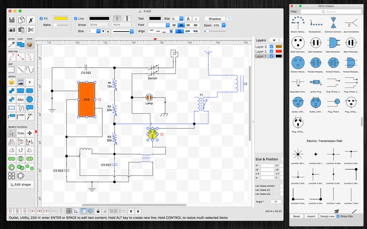This screenshot has width=367, height=229.
Task: Click the Cut scissors icon
Action: 31,30
